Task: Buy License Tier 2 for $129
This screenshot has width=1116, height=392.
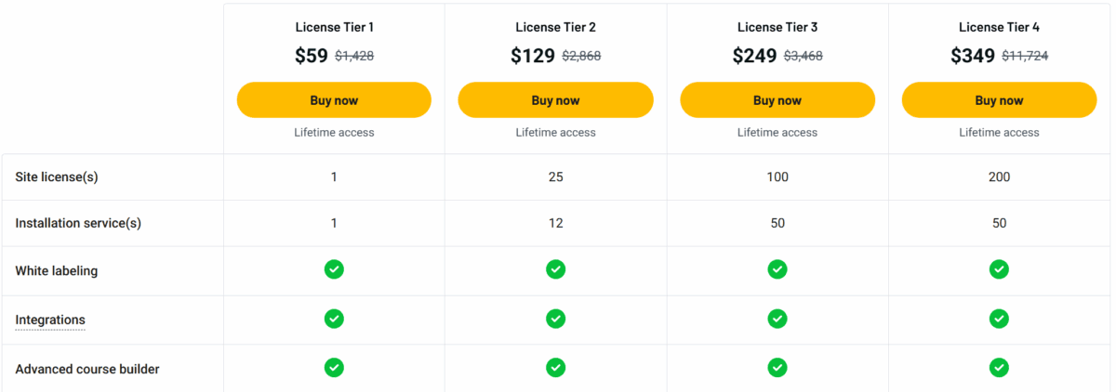Action: click(555, 100)
